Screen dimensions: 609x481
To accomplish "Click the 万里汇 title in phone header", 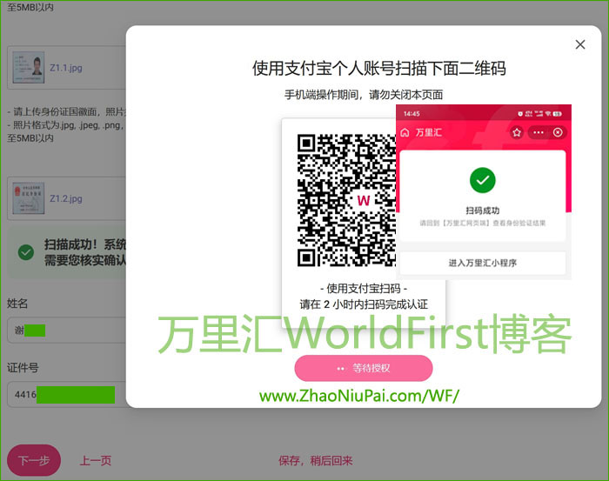I will tap(429, 133).
